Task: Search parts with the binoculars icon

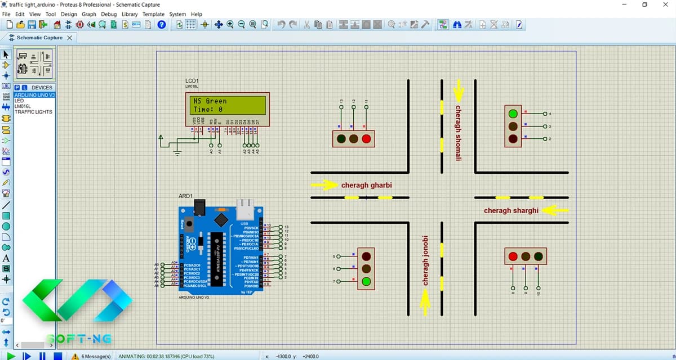Action: point(457,25)
